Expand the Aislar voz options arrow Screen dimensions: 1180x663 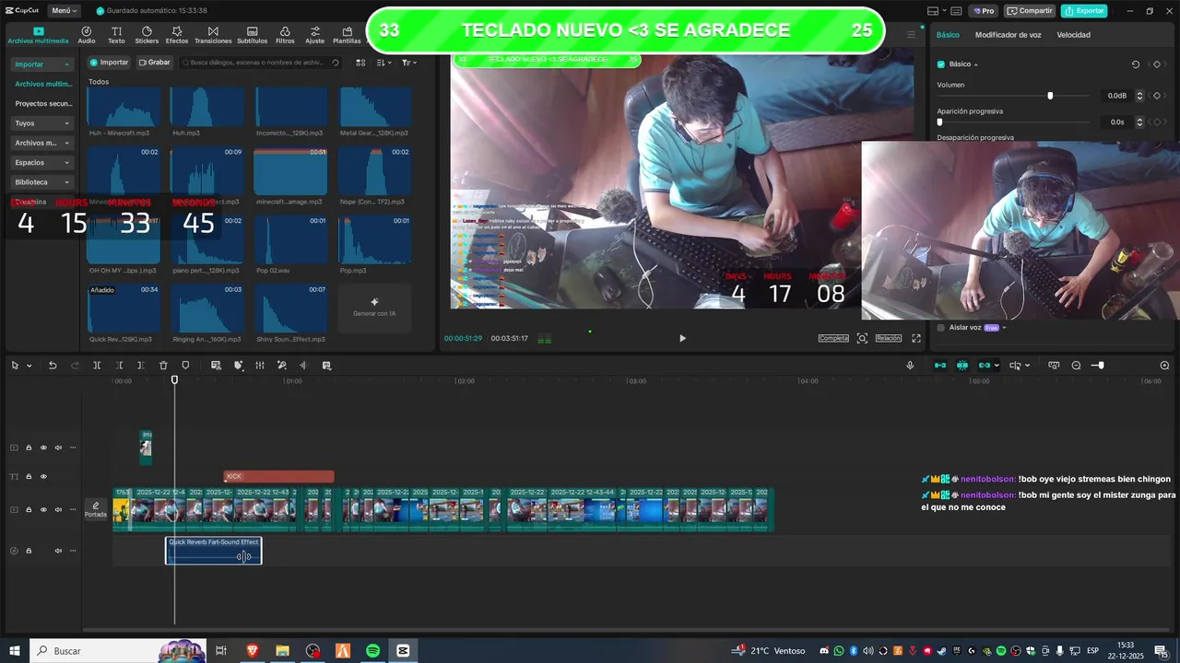coord(1004,328)
